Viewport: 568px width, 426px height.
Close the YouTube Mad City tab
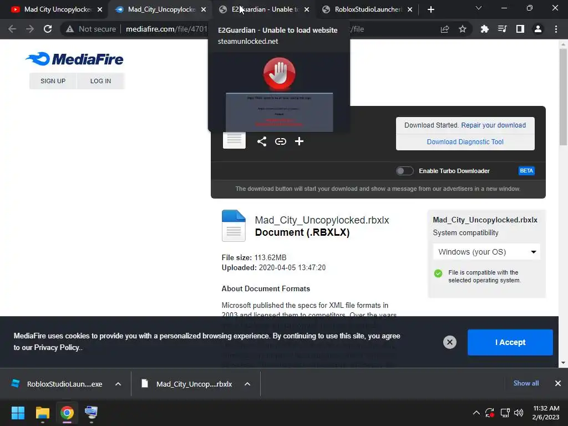tap(100, 9)
